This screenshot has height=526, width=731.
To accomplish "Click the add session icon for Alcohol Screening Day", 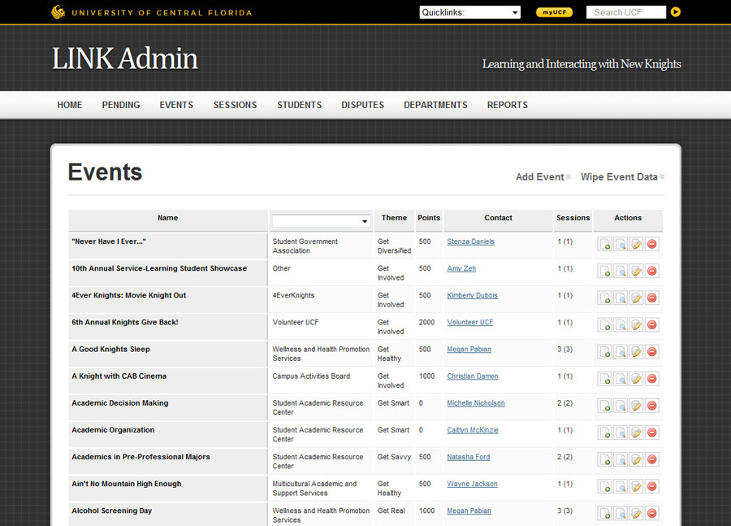I will (x=605, y=513).
